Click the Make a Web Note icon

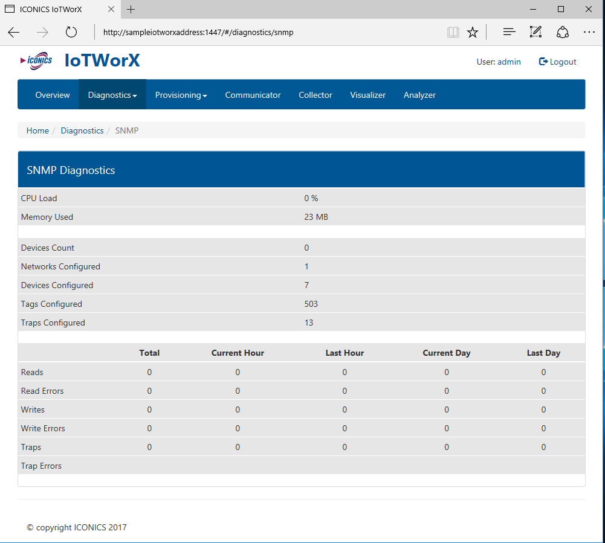click(535, 33)
